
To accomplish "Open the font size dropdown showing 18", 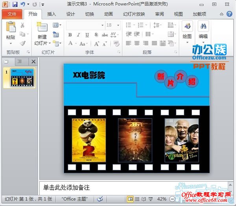I will coord(112,25).
